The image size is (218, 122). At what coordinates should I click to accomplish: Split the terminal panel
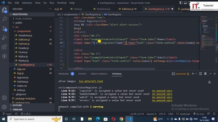[x=201, y=74]
